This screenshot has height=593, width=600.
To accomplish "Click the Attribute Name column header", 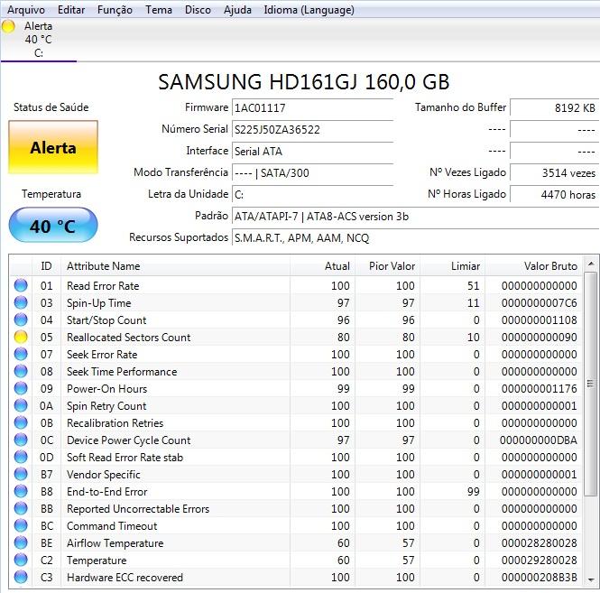I will [x=175, y=266].
